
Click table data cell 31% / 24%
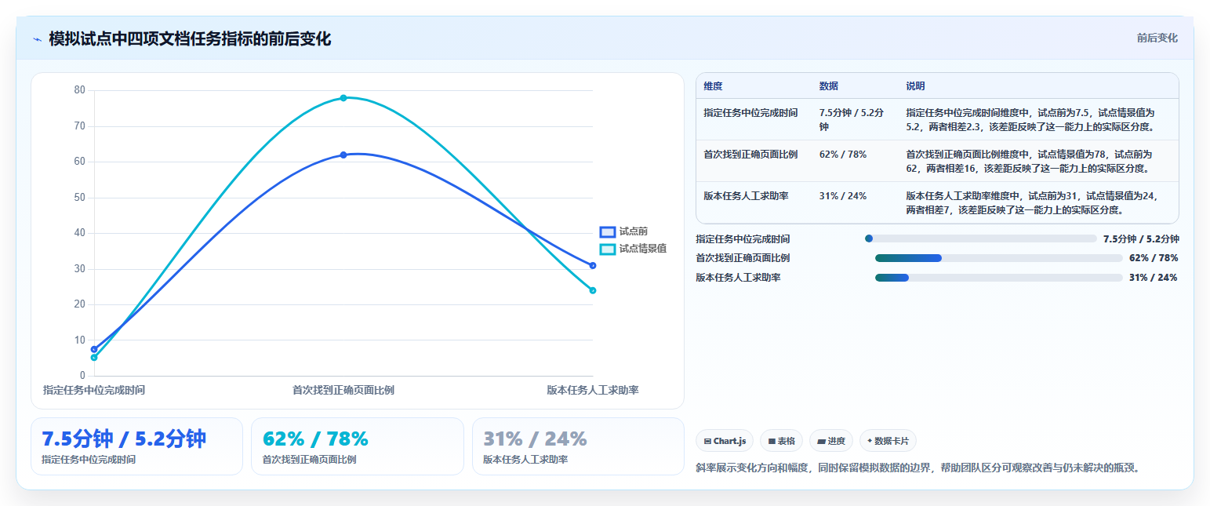[x=843, y=196]
